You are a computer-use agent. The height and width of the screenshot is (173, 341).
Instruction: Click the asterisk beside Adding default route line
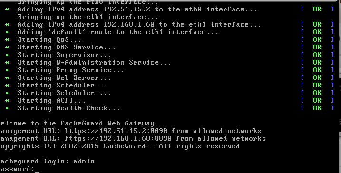pyautogui.click(x=7, y=32)
